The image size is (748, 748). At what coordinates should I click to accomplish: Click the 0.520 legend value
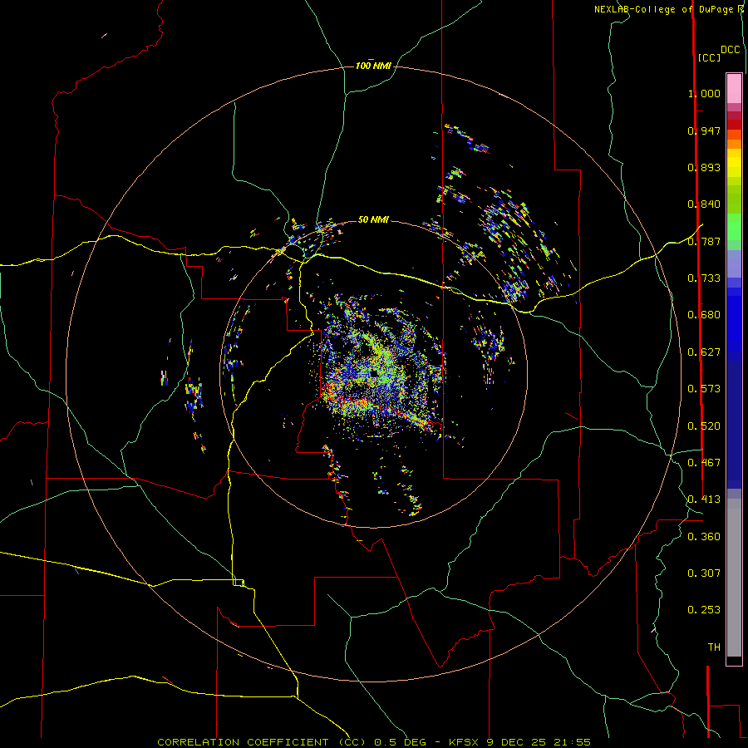[704, 426]
